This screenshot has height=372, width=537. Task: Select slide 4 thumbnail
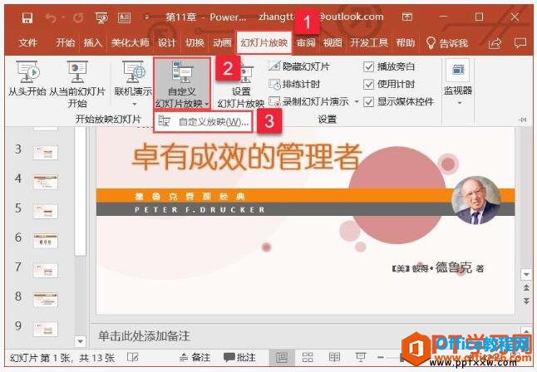(x=46, y=182)
